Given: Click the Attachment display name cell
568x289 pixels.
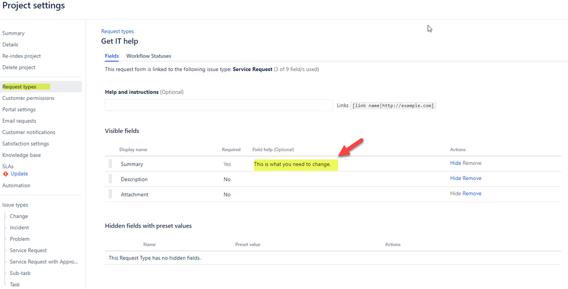Looking at the screenshot, I should click(134, 195).
